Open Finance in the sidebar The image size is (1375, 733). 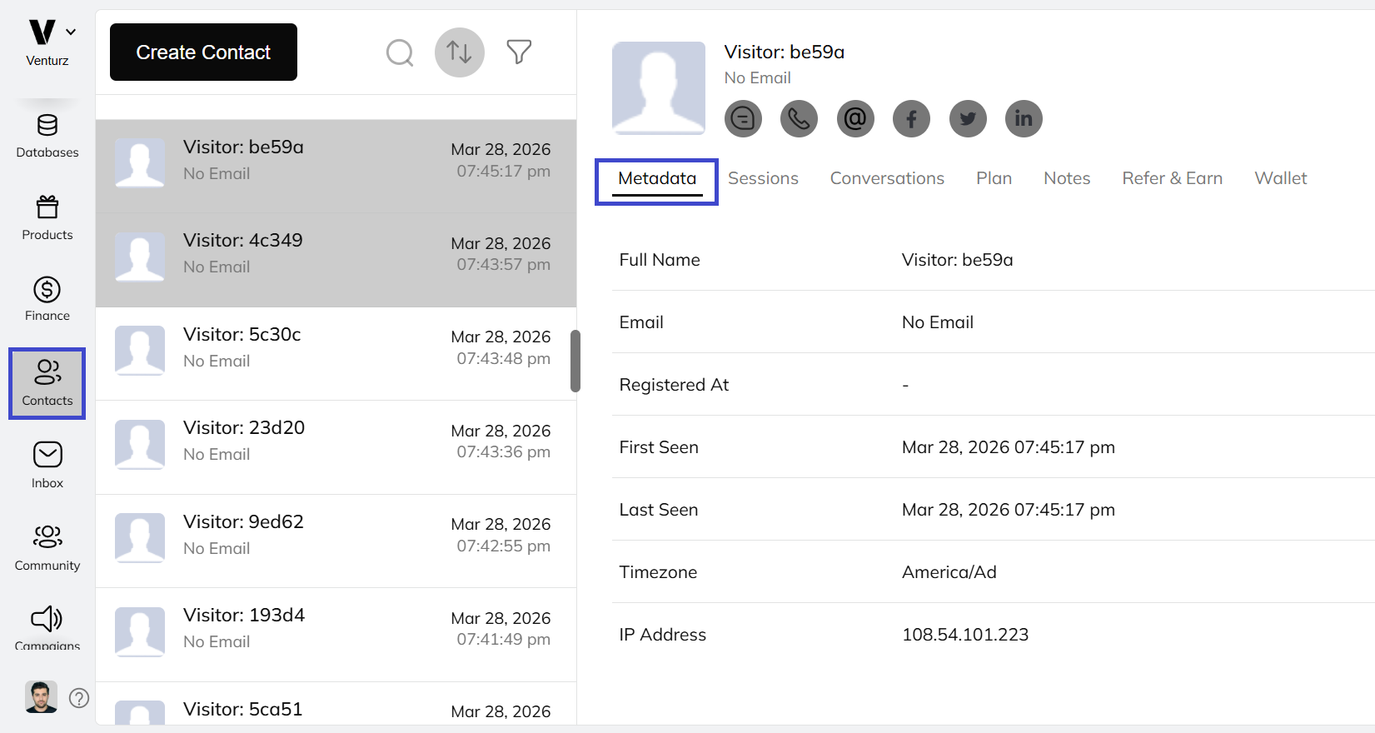(47, 299)
